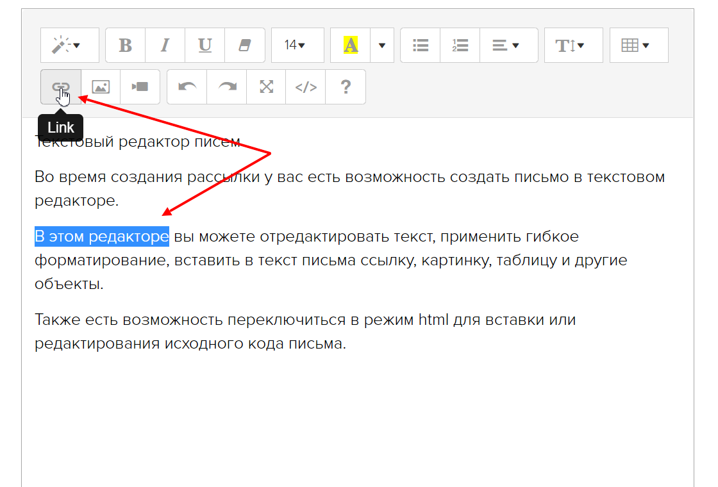Screen dimensions: 718x487
Task: Open the help question mark
Action: coord(346,87)
